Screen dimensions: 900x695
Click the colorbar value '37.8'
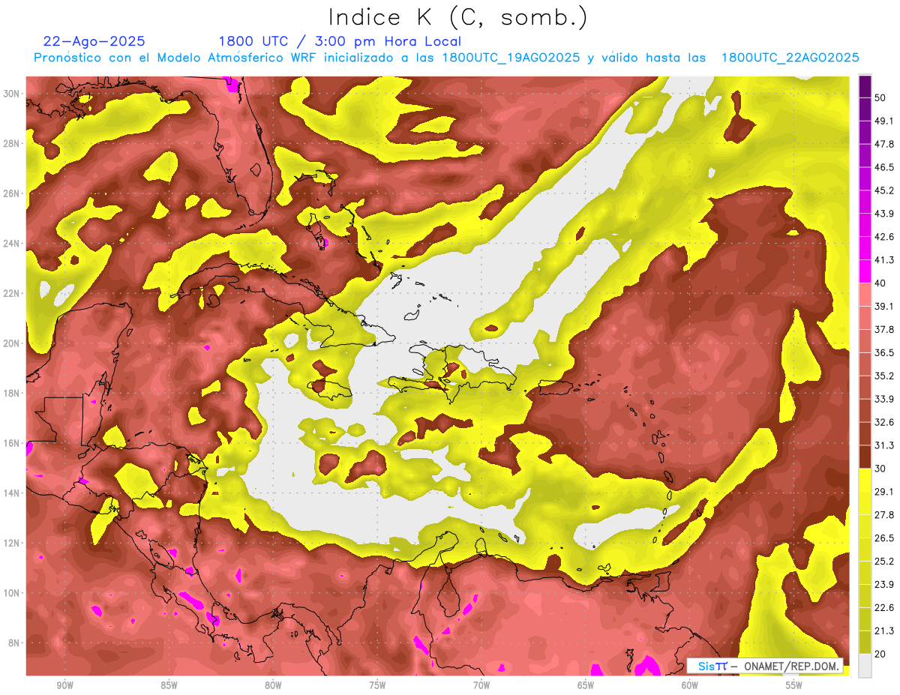pos(883,330)
